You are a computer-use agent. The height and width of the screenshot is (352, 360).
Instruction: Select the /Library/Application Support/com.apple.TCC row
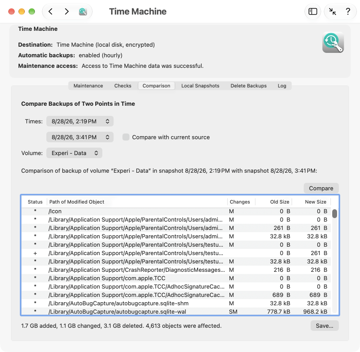click(x=176, y=278)
